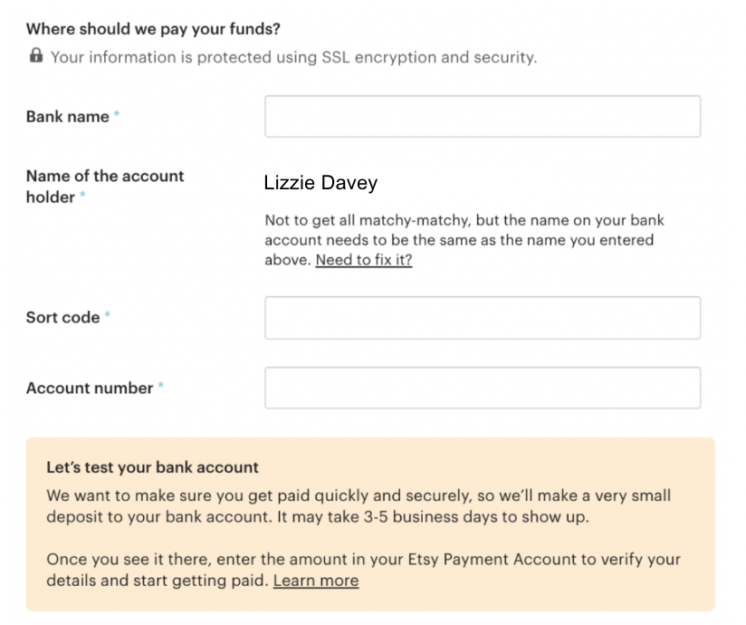
Task: Focus the Bank name text field
Action: click(x=482, y=116)
